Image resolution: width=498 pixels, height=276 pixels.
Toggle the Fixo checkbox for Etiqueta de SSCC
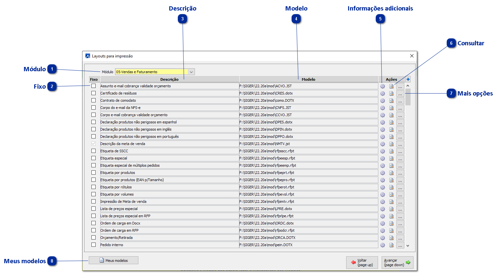(94, 151)
